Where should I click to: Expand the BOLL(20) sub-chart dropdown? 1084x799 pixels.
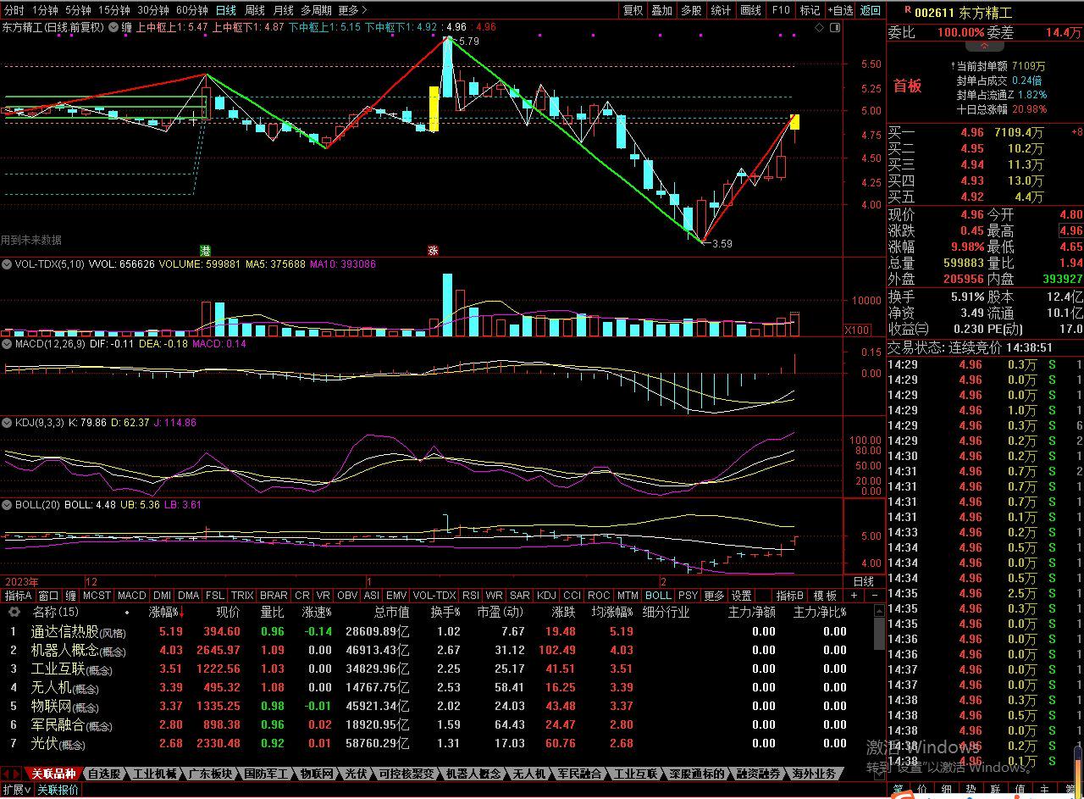pos(8,504)
